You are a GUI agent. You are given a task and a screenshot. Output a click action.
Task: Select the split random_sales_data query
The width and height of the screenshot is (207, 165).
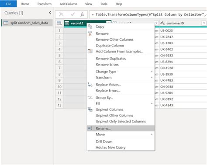[27, 23]
